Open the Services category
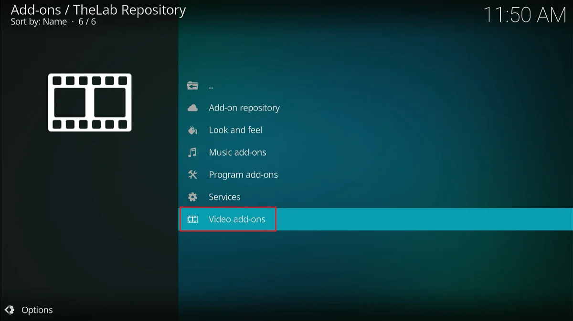Screen dimensions: 573x321 click(x=224, y=197)
